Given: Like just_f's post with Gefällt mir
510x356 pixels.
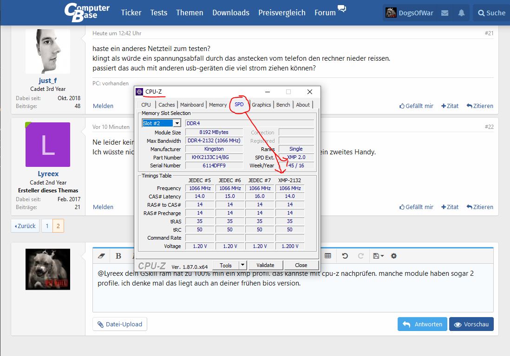Looking at the screenshot, I should tap(416, 106).
